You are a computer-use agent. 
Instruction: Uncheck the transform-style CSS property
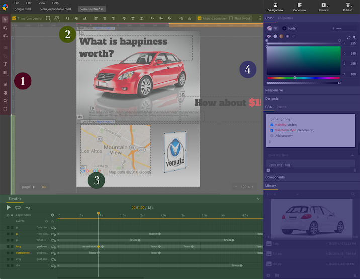[272, 130]
